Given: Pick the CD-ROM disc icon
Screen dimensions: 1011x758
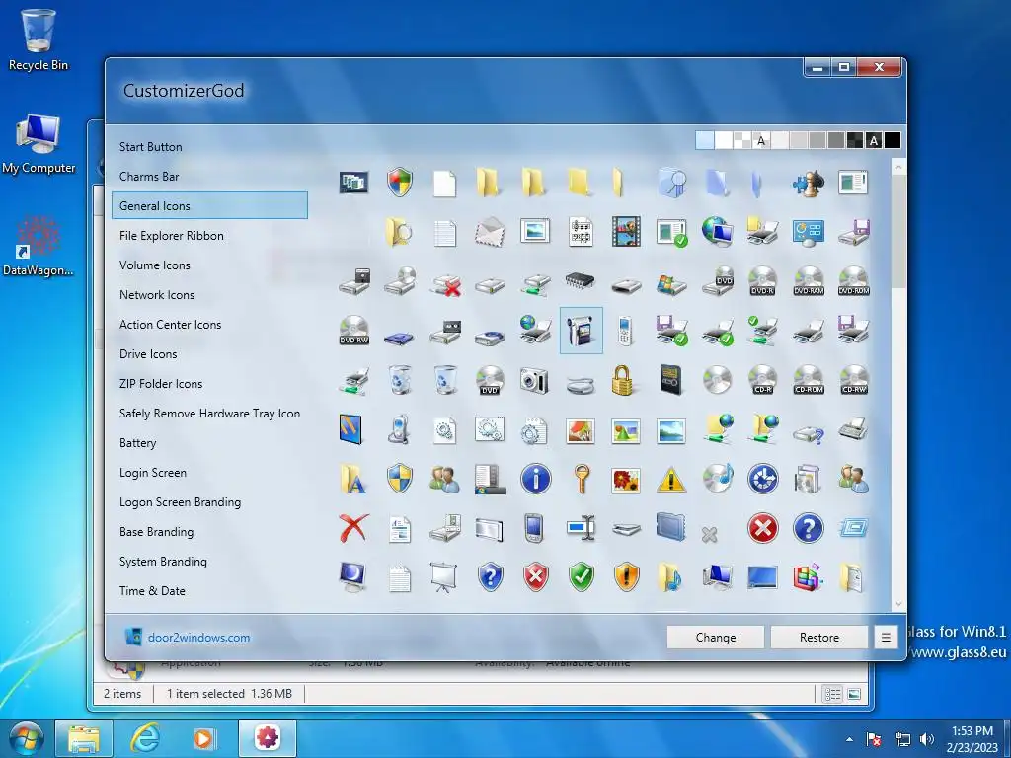Looking at the screenshot, I should [809, 380].
